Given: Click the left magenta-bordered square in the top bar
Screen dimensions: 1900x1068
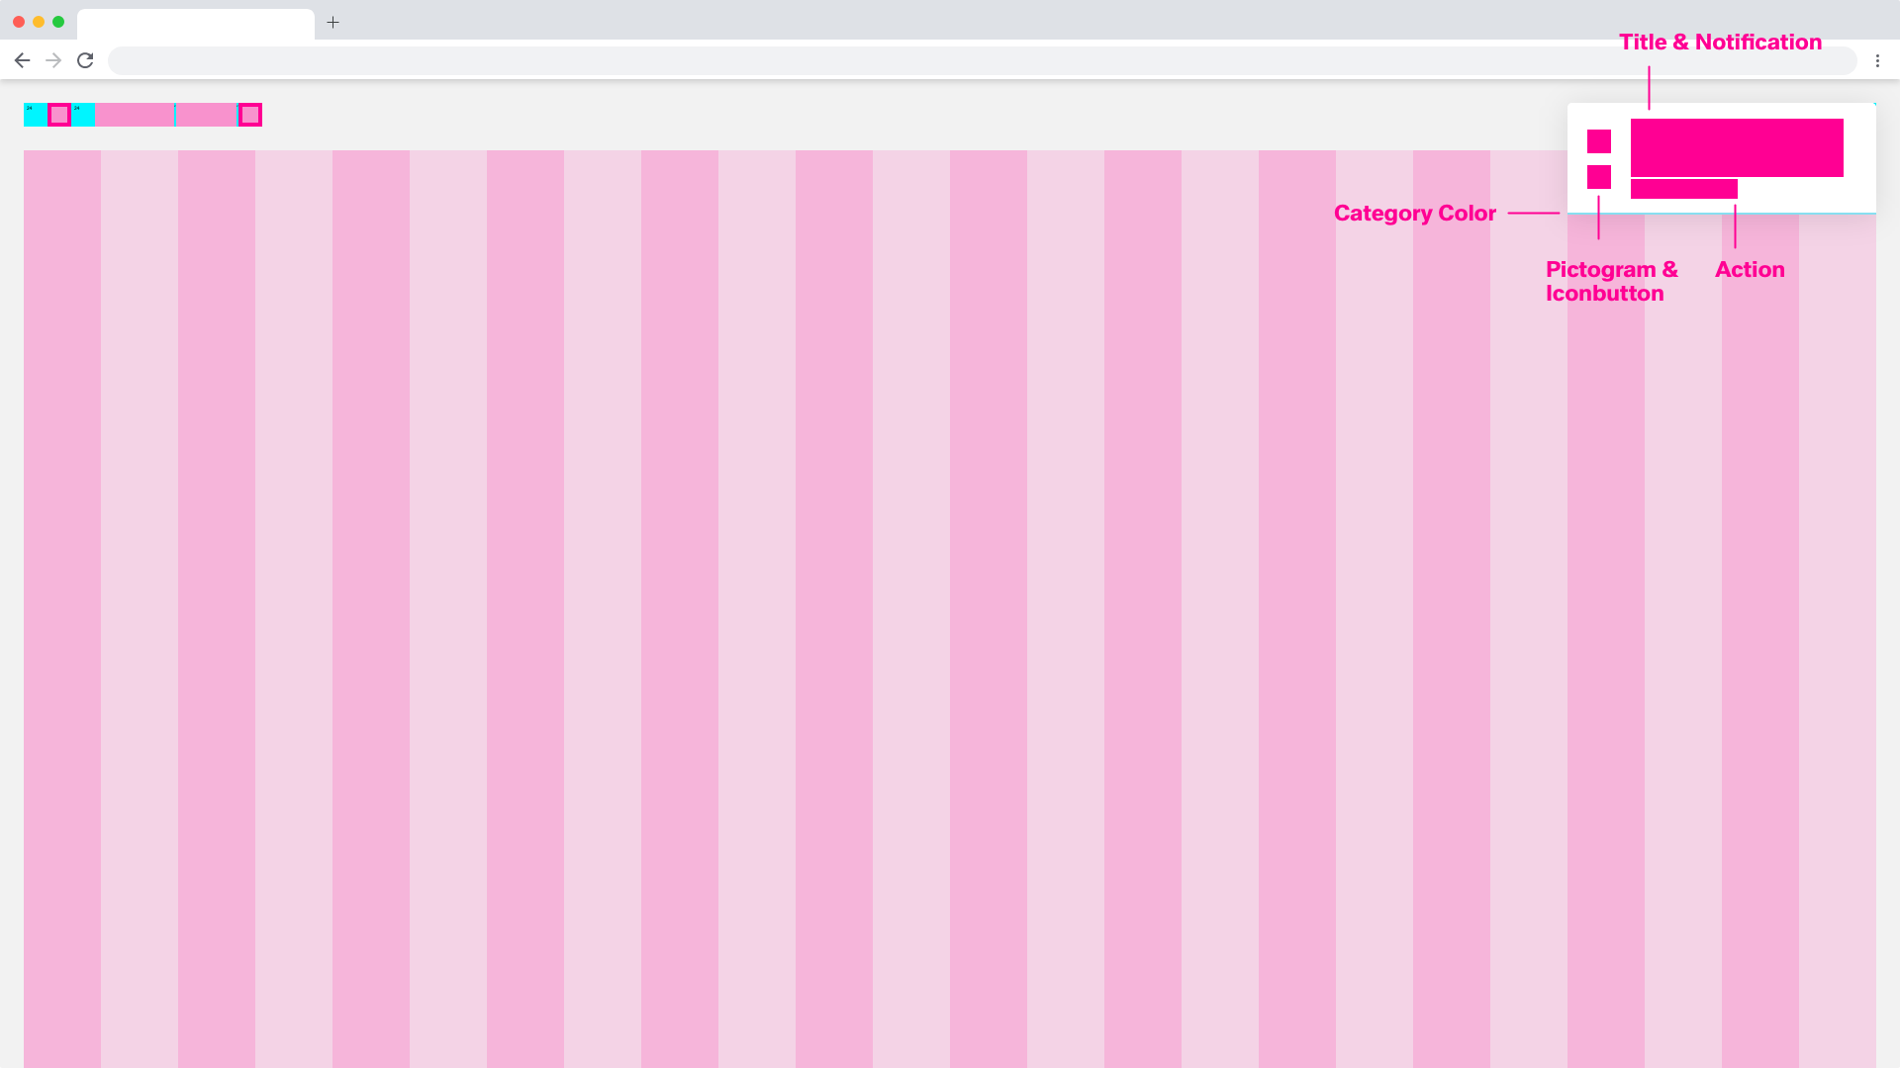Looking at the screenshot, I should pos(59,115).
